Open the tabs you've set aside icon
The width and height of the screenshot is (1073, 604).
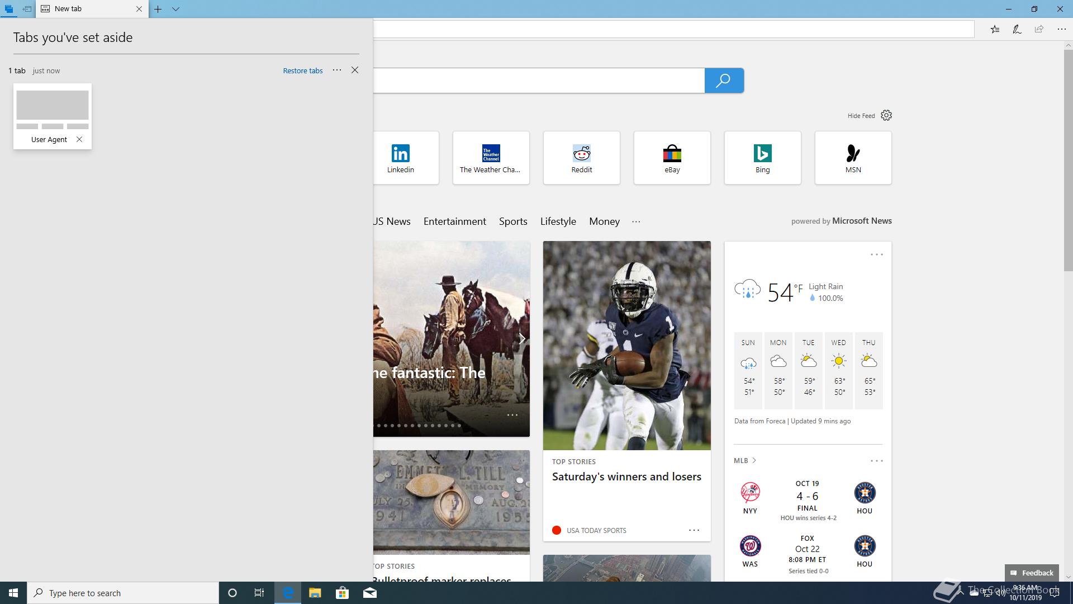9,9
